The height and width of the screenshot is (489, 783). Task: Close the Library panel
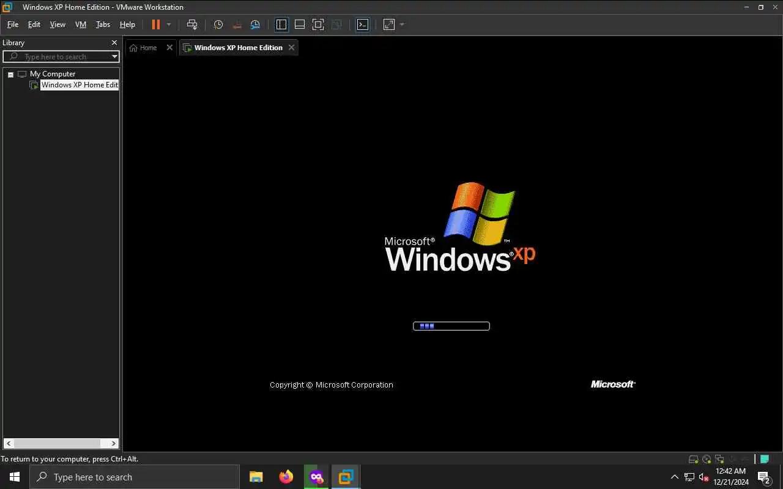[114, 43]
